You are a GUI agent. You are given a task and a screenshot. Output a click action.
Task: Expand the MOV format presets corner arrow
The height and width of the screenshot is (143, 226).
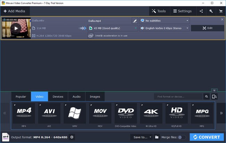tap(91, 105)
